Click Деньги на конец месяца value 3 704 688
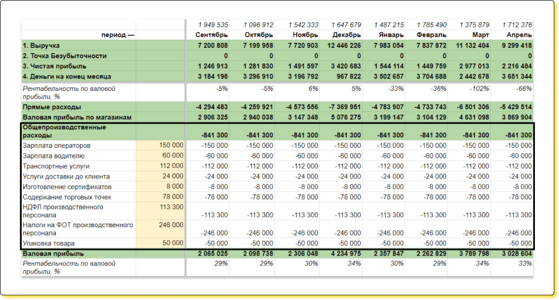This screenshot has height=300, width=559. pyautogui.click(x=432, y=76)
